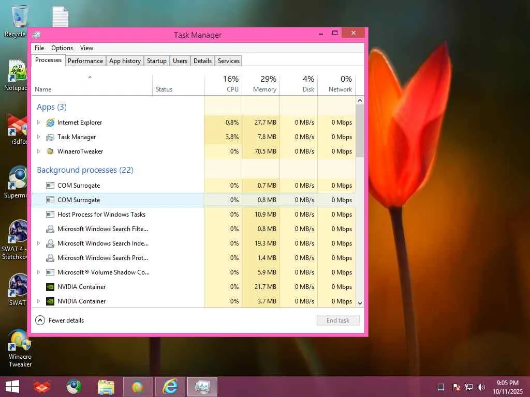Screen dimensions: 530x397
Task: Select the WinaeroTweaker process icon
Action: click(50, 151)
